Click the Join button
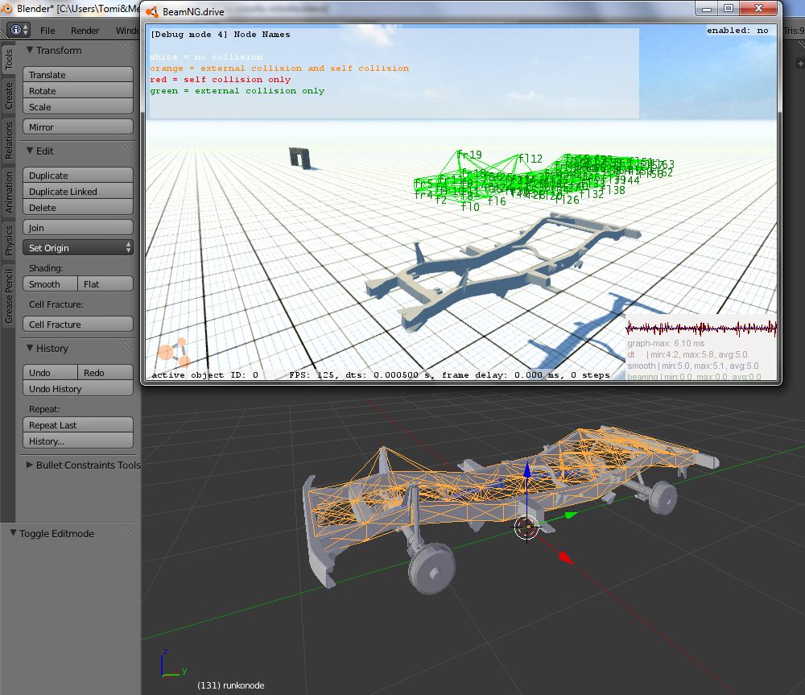 click(x=78, y=228)
